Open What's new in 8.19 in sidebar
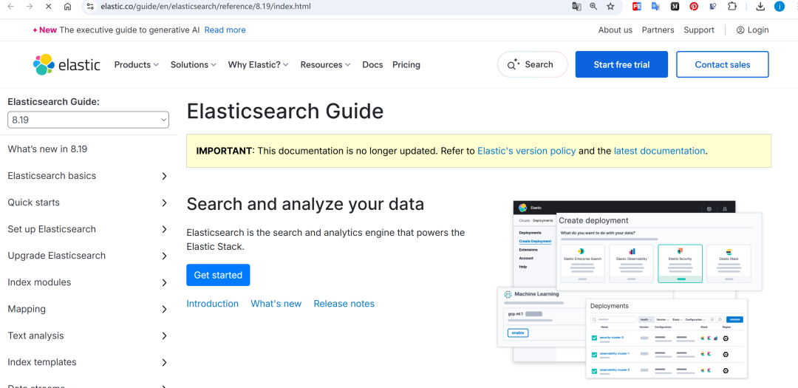 click(47, 149)
